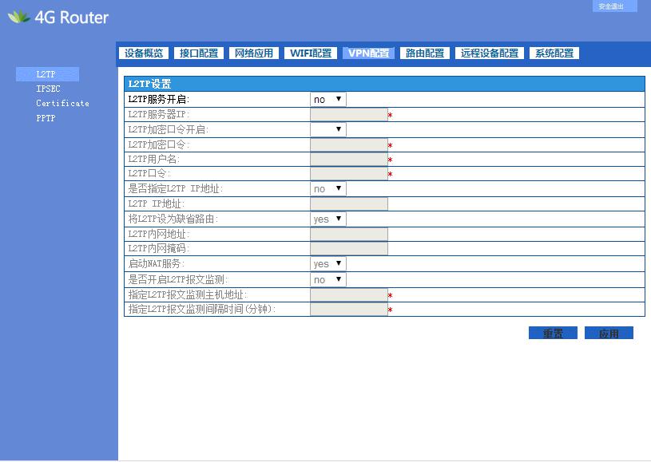Click the 4G Router leaf logo
This screenshot has height=462, width=651.
(x=18, y=17)
